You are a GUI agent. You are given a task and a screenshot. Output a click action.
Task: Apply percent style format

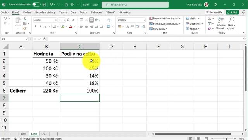(127, 26)
